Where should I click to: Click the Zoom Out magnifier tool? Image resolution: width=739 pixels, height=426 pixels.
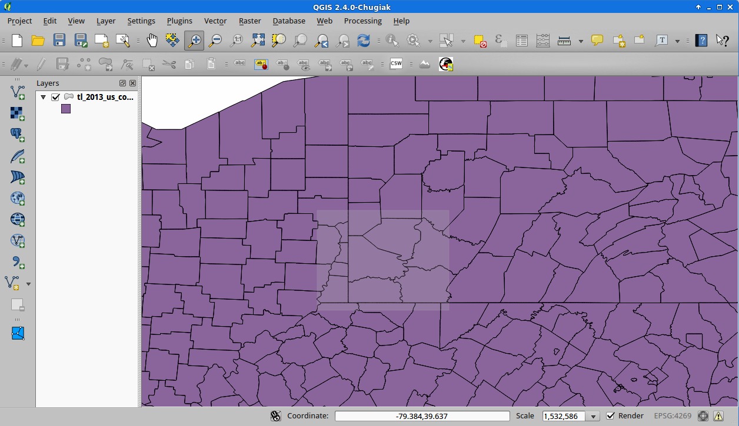coord(215,41)
